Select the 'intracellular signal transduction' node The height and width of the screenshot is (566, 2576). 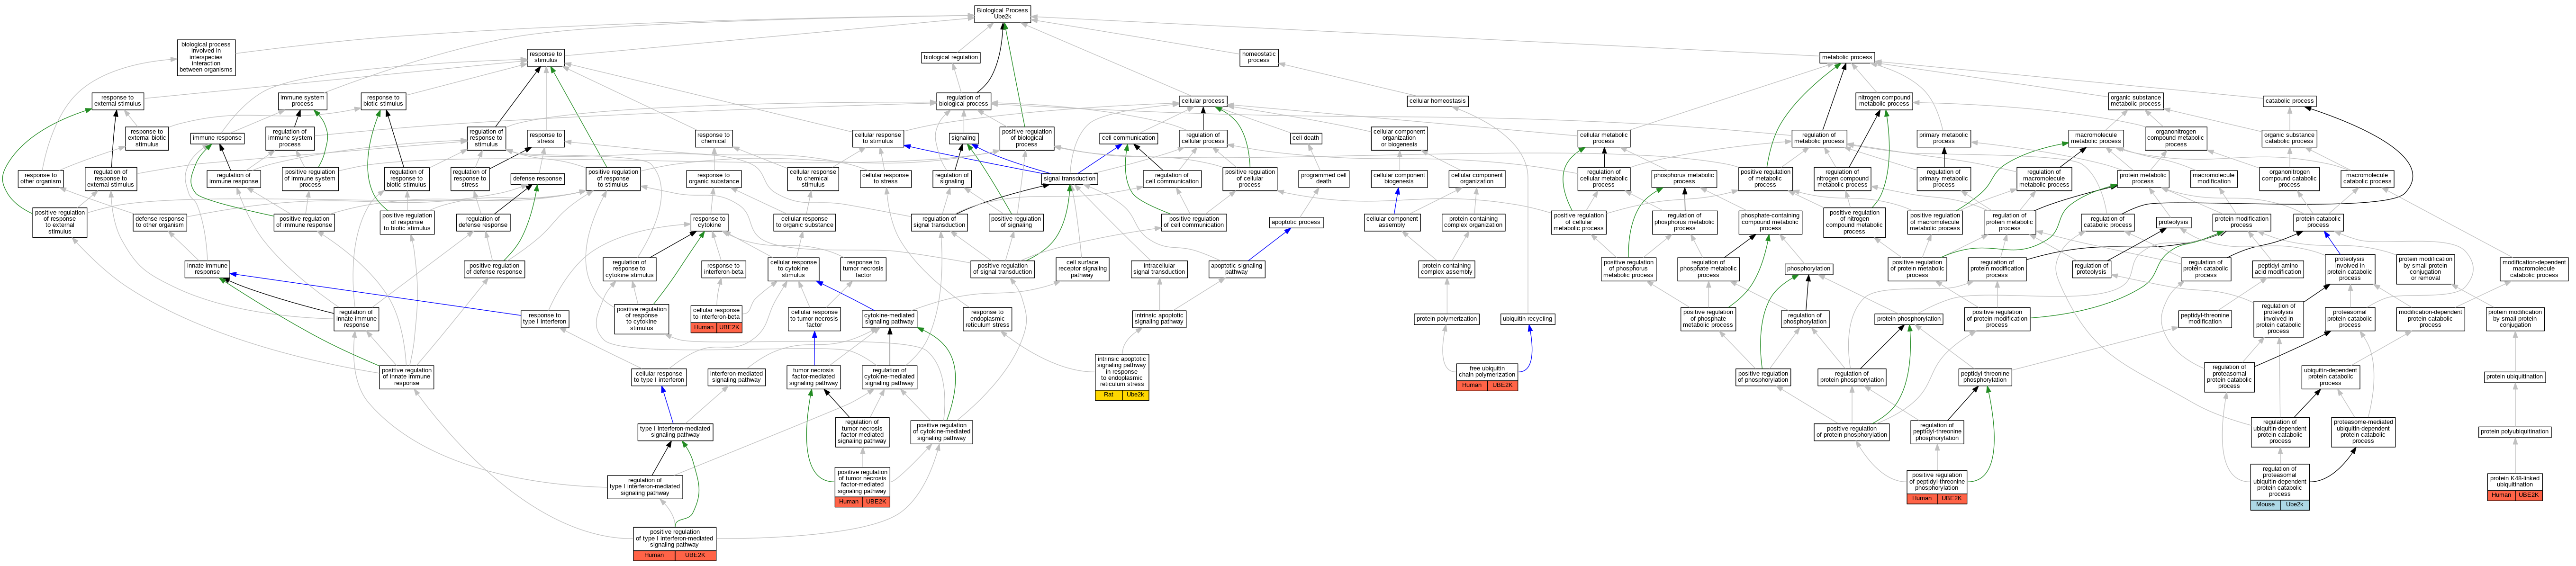[x=1159, y=269]
